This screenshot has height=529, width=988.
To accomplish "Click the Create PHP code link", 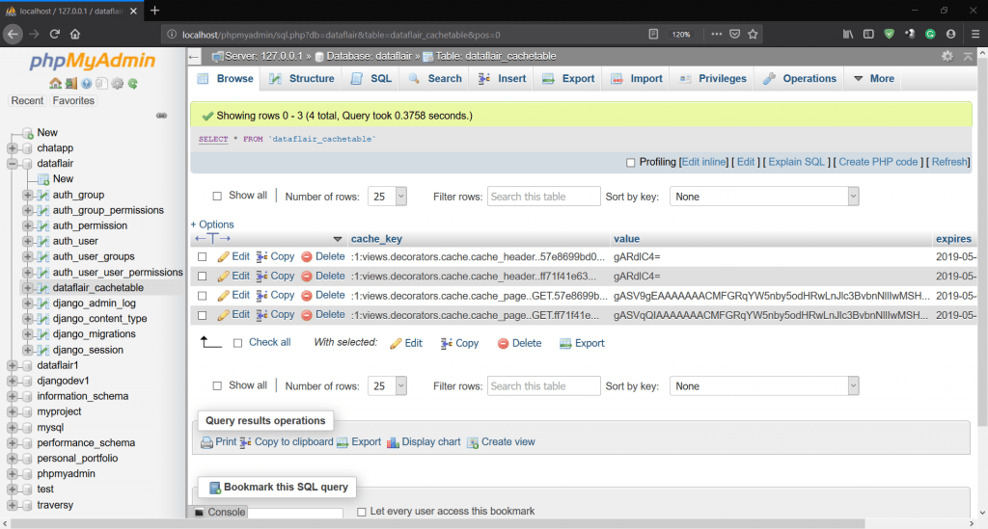I will 878,162.
